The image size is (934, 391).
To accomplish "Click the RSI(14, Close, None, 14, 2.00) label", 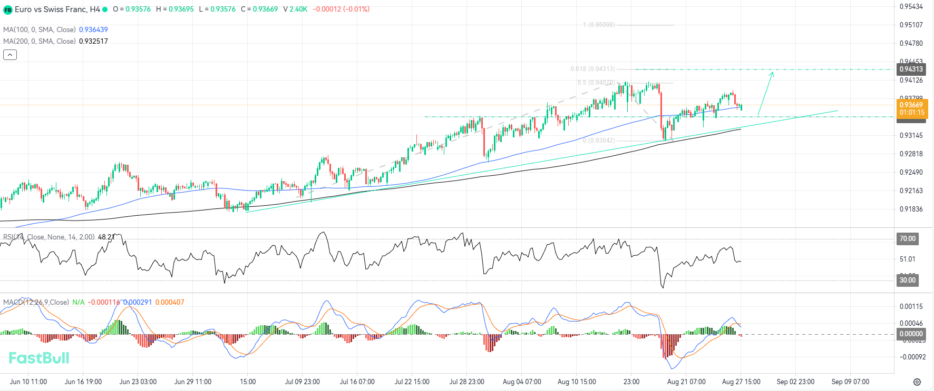I will click(x=49, y=237).
